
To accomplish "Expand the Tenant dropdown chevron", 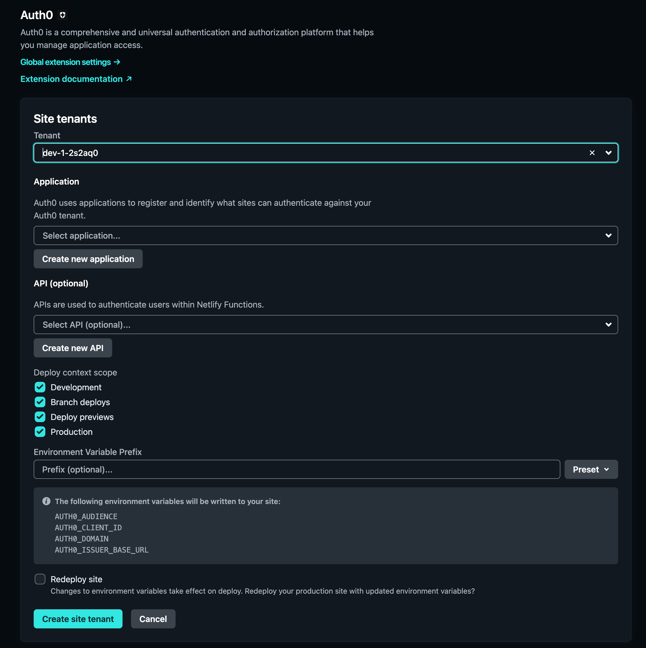I will point(608,153).
